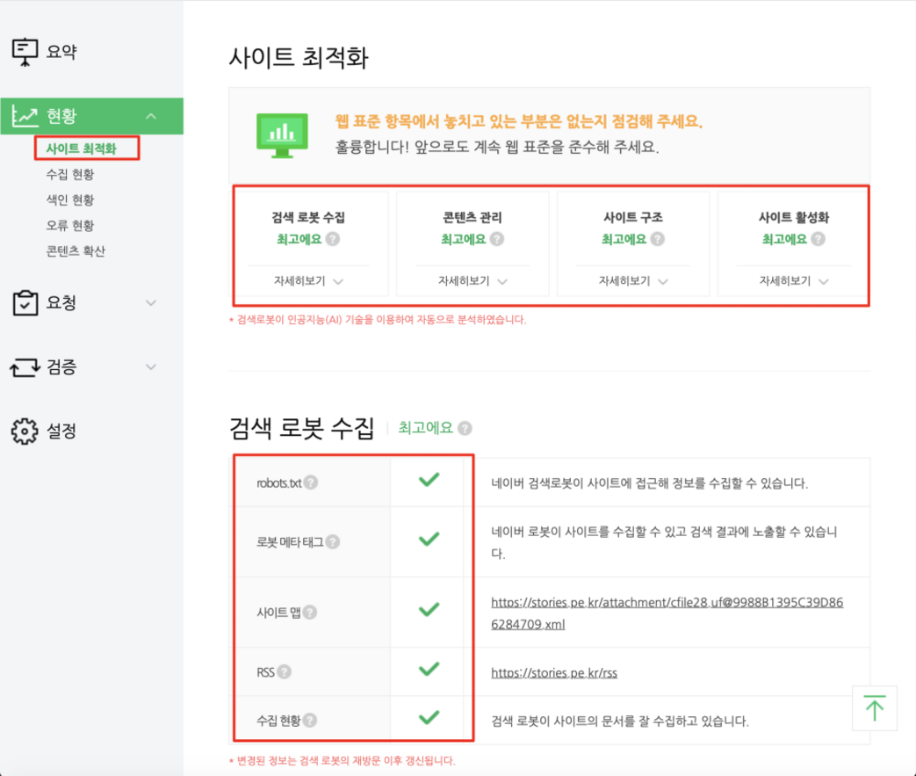This screenshot has width=916, height=776.
Task: Open 수집 현황 in sidebar
Action: point(70,175)
